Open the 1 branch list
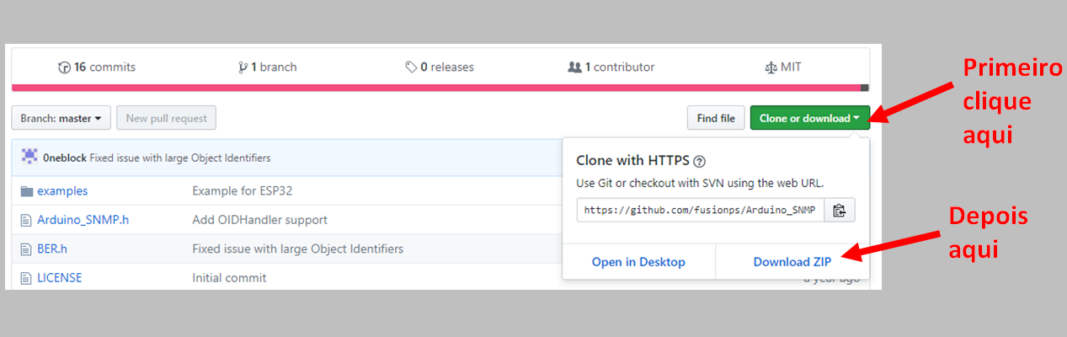The width and height of the screenshot is (1067, 337). 268,67
